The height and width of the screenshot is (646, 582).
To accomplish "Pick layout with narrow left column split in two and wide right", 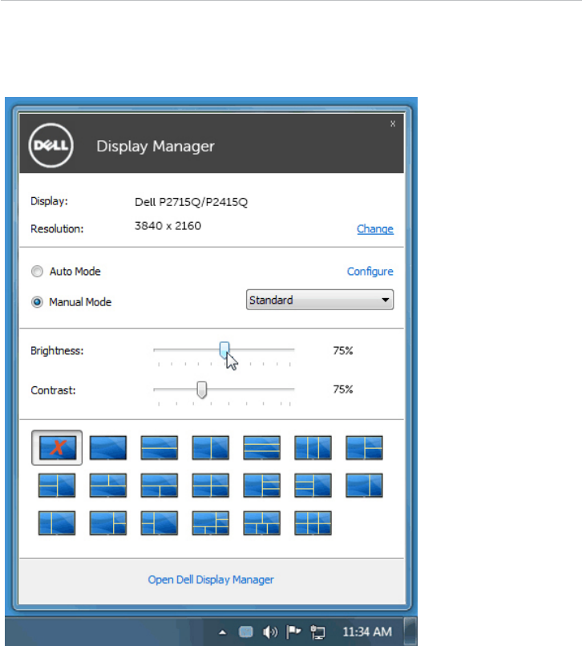I will pyautogui.click(x=159, y=523).
